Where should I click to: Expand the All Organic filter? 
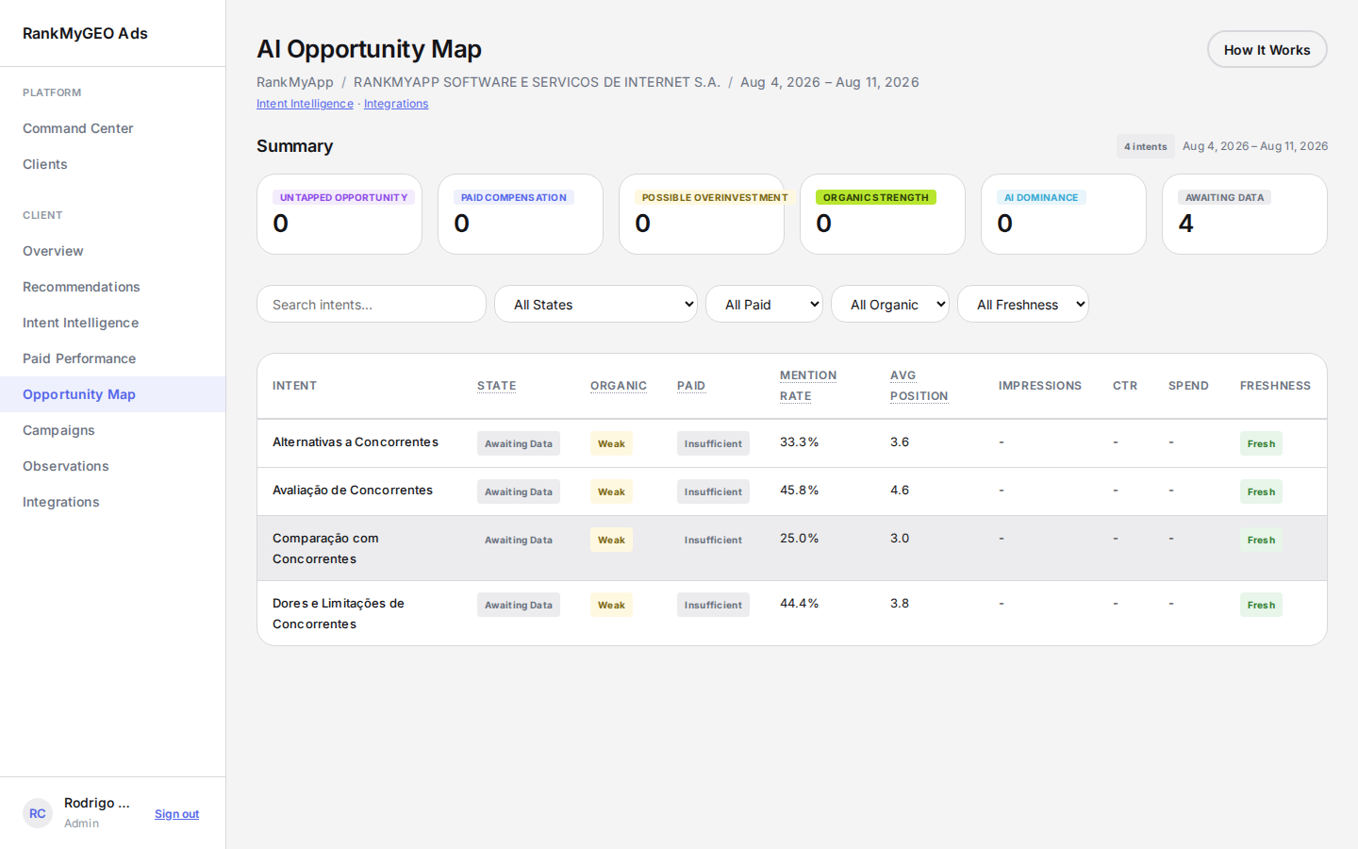click(x=890, y=304)
